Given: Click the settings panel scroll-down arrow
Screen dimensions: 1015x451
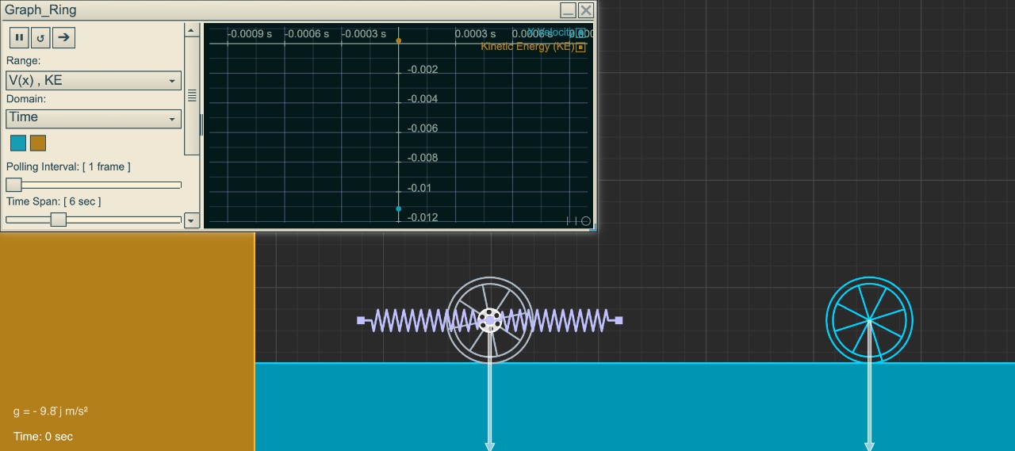Looking at the screenshot, I should coord(192,221).
